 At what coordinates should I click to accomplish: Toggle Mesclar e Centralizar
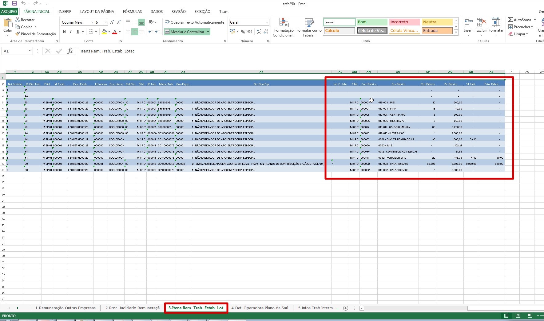point(185,32)
